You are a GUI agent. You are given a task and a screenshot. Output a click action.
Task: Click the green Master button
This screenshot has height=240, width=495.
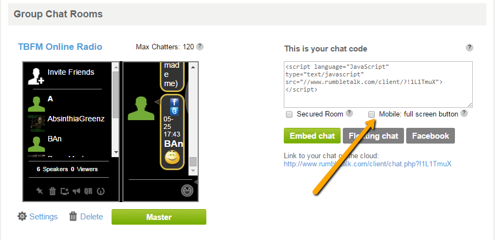pos(159,217)
